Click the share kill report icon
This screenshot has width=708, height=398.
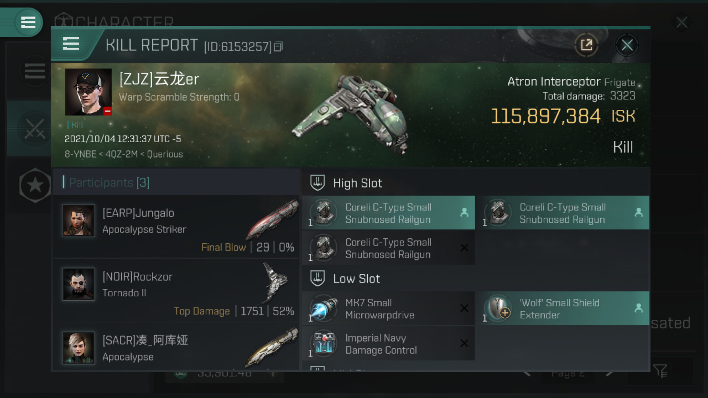tap(586, 45)
